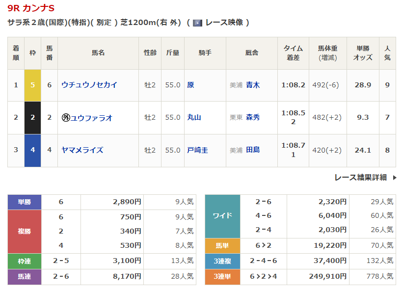The width and height of the screenshot is (403, 290).
Task: Click the arrow next to レース結果詳細
Action: click(x=394, y=178)
